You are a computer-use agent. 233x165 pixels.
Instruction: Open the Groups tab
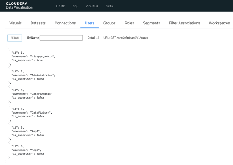click(109, 23)
